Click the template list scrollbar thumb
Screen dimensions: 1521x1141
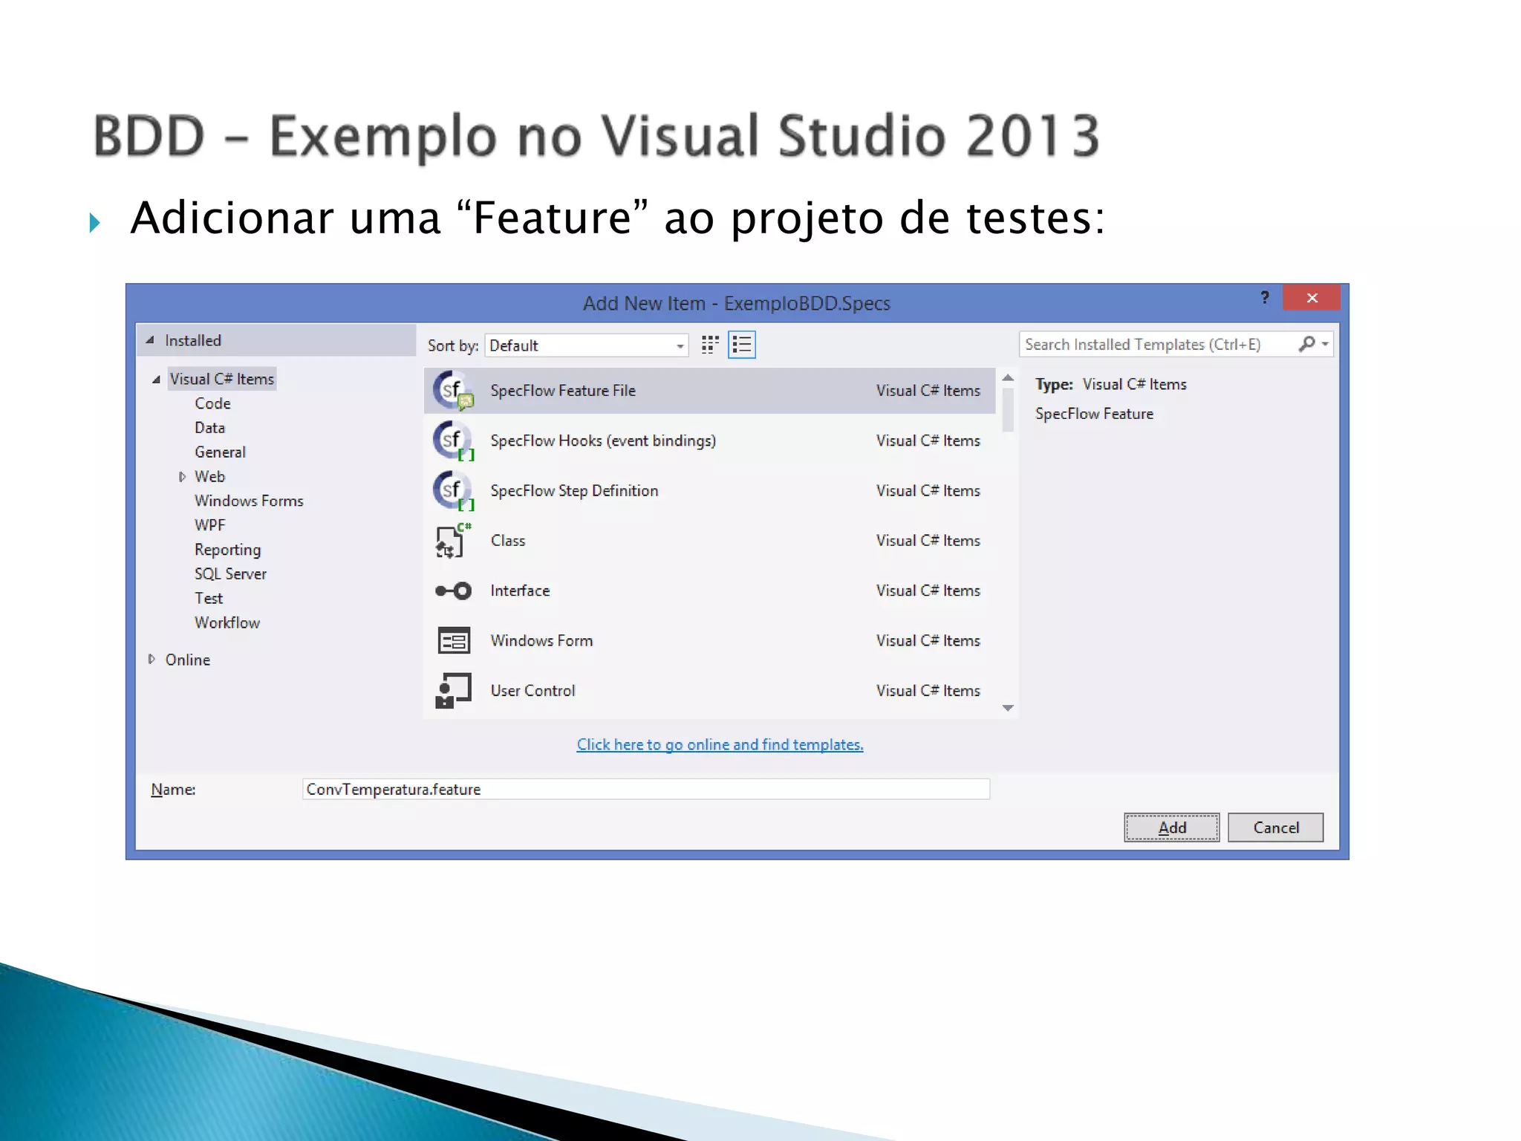[1008, 410]
